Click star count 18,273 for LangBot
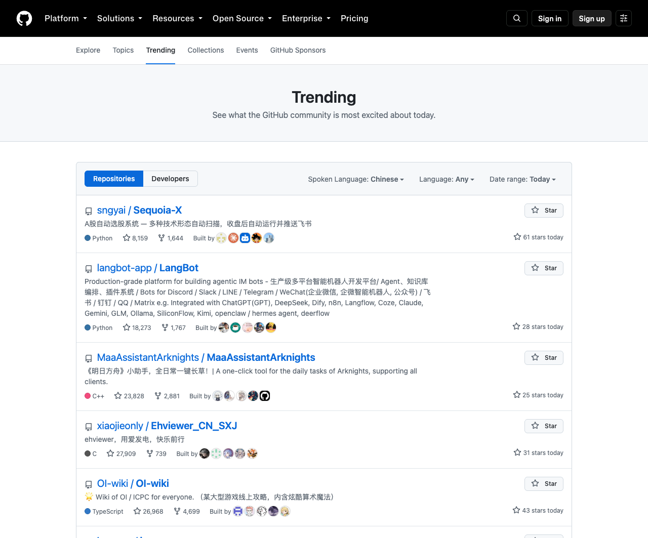The image size is (648, 538). (x=137, y=327)
